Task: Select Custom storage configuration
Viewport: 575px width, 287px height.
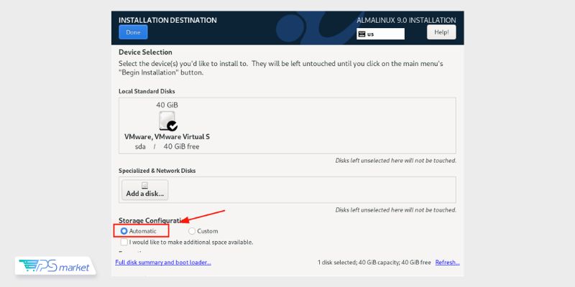Action: (203, 231)
